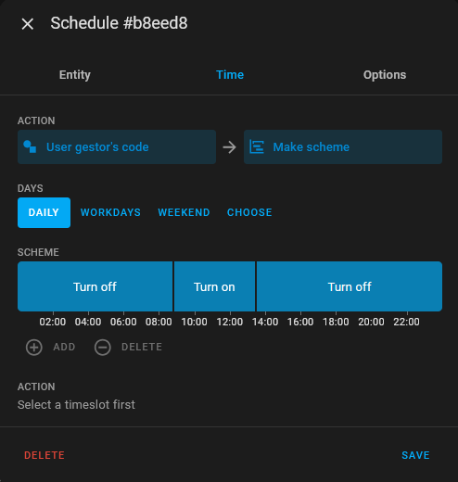Choose the Workdays option

click(110, 212)
